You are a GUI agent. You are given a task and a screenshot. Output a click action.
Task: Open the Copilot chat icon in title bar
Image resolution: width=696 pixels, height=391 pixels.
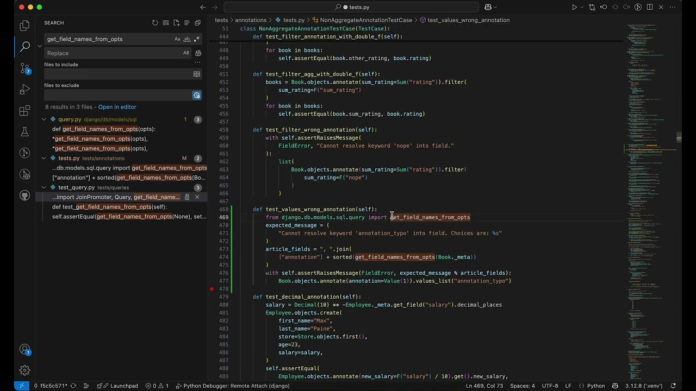pos(488,7)
